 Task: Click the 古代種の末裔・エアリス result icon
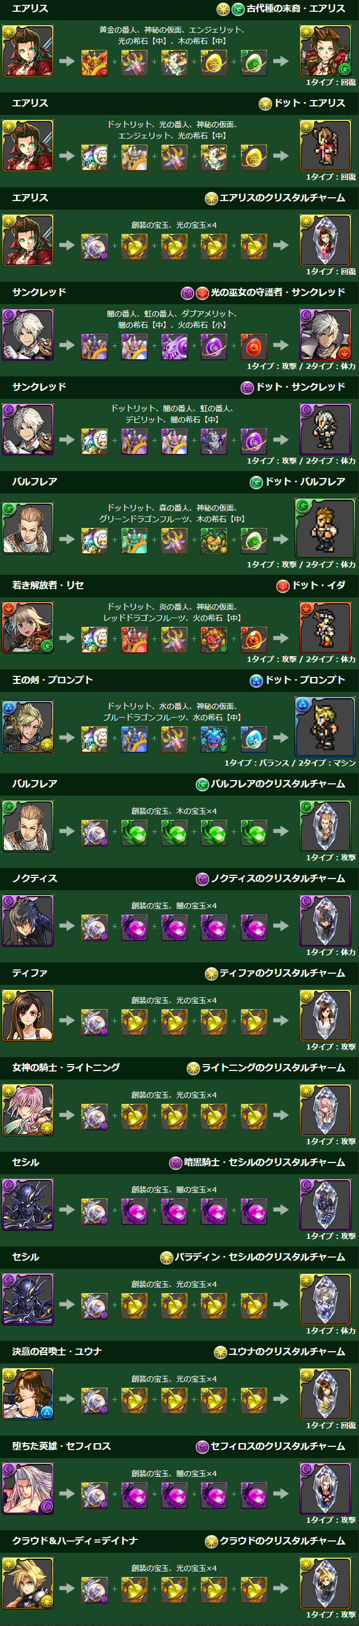click(325, 50)
